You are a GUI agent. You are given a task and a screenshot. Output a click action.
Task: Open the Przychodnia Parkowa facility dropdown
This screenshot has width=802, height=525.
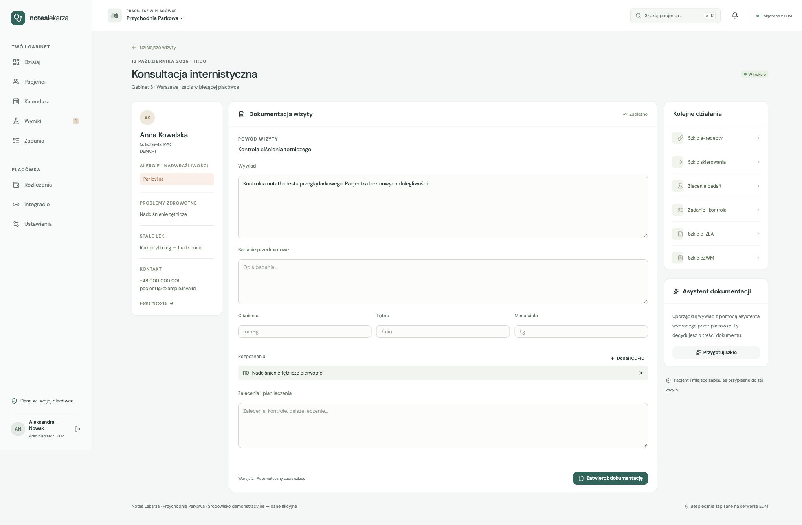point(155,18)
